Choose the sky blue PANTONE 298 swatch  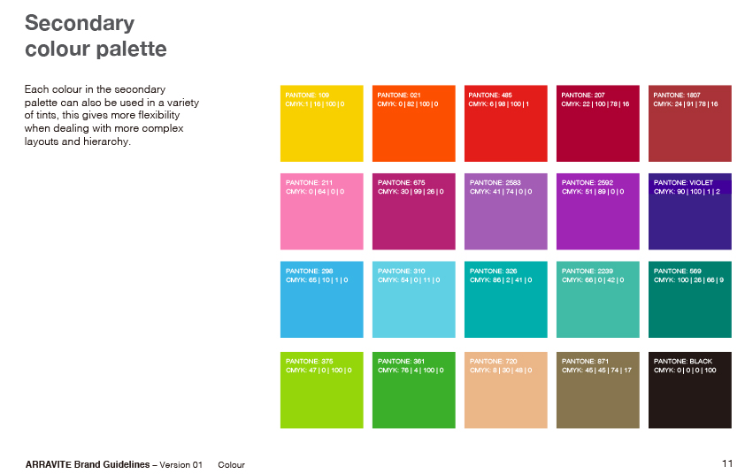tap(321, 300)
